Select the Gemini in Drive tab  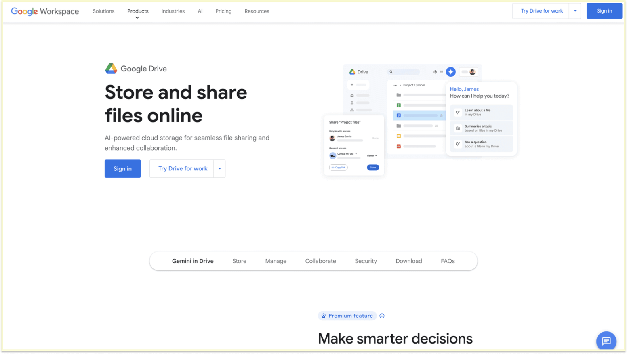(x=193, y=261)
